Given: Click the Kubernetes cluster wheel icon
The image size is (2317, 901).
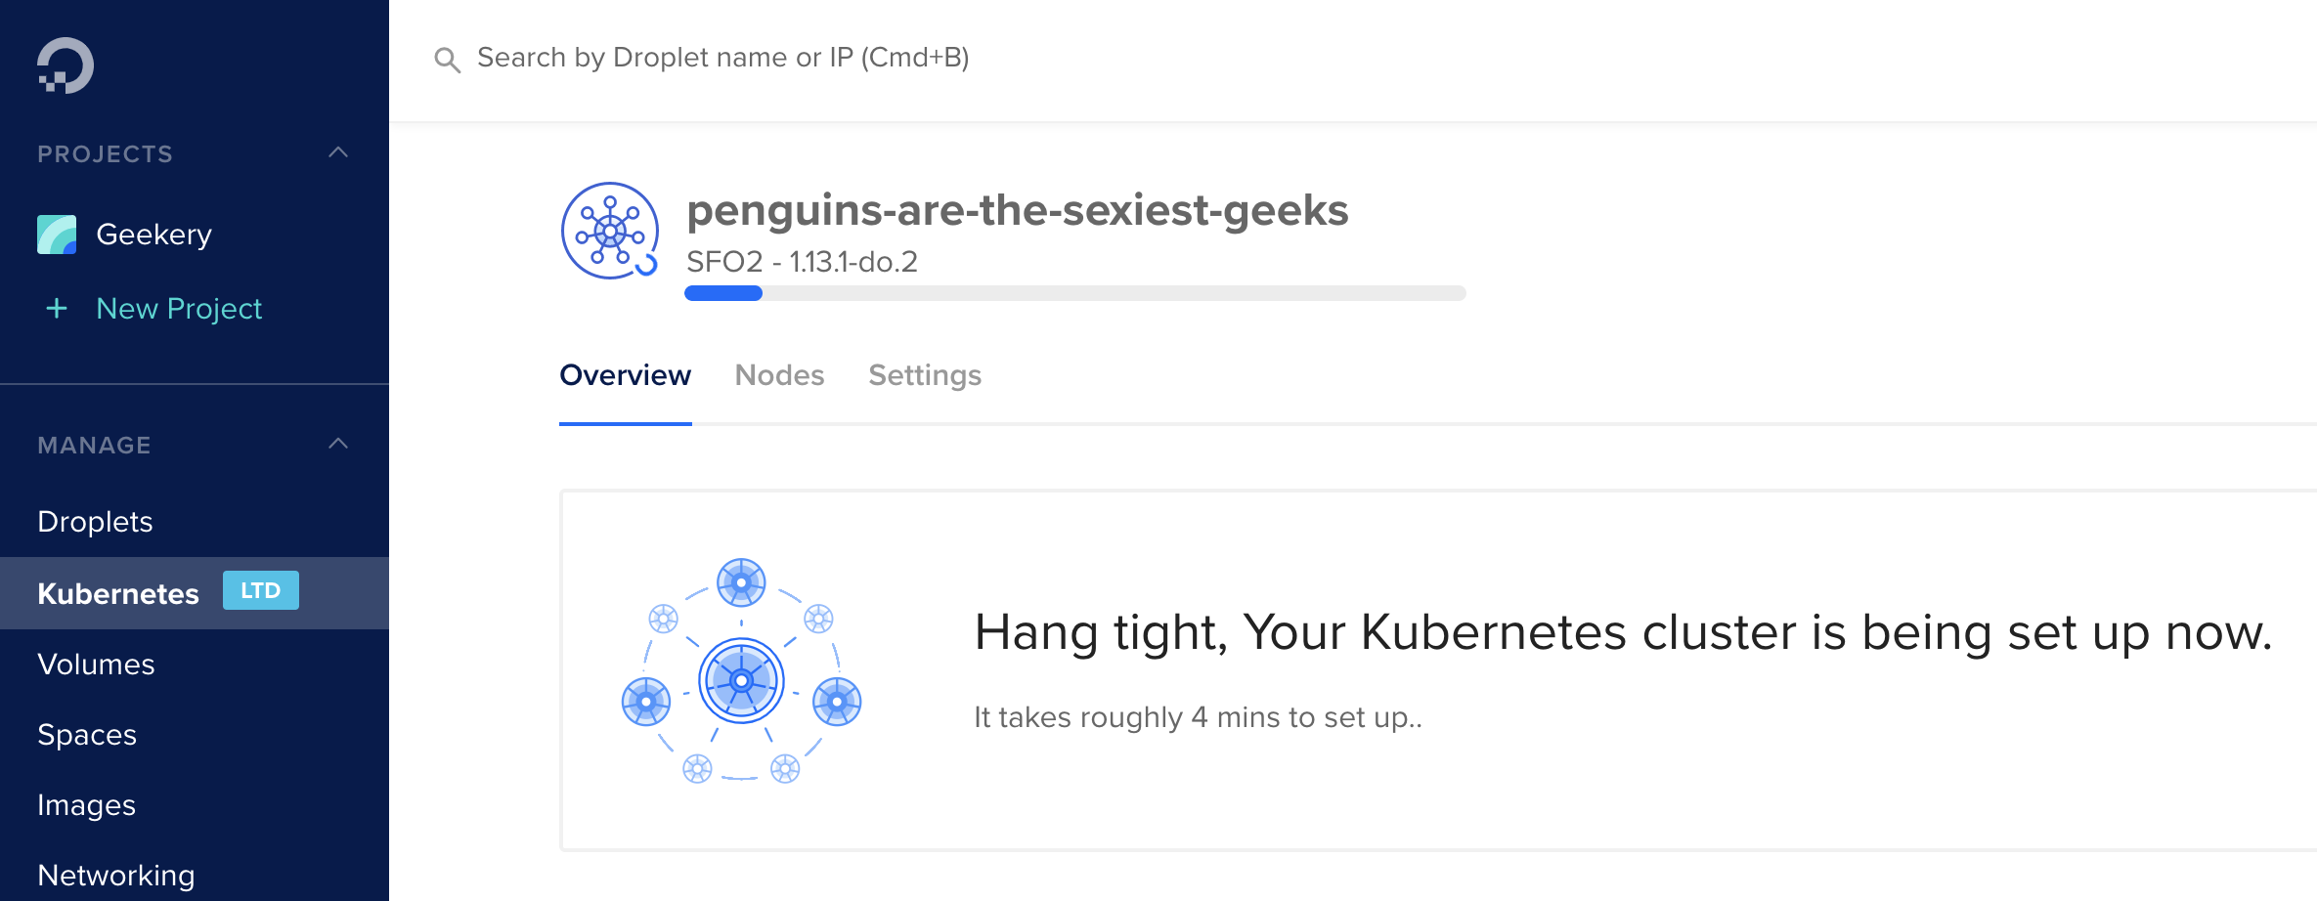Looking at the screenshot, I should 610,231.
